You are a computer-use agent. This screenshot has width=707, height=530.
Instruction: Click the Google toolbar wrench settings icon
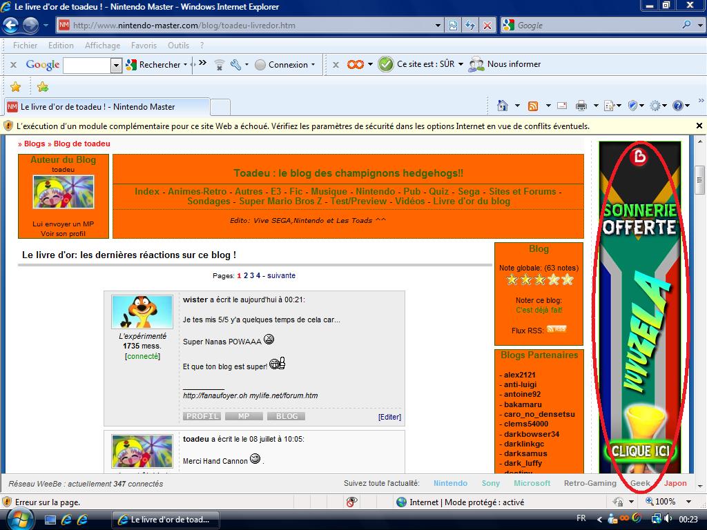pyautogui.click(x=235, y=64)
